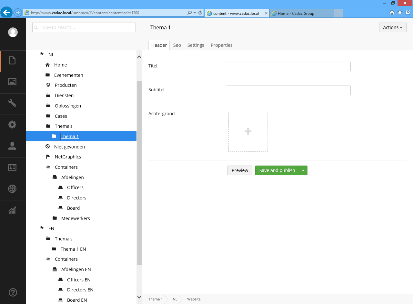The height and width of the screenshot is (304, 413).
Task: Add an Achtergrond image via plus box
Action: 248,132
